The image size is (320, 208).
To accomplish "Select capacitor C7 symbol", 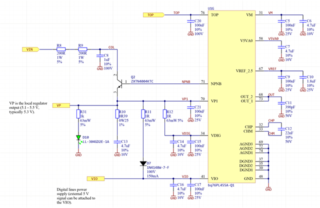I will point(281,47).
